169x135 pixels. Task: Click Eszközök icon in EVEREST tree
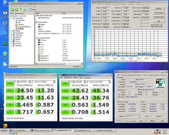tap(14, 44)
